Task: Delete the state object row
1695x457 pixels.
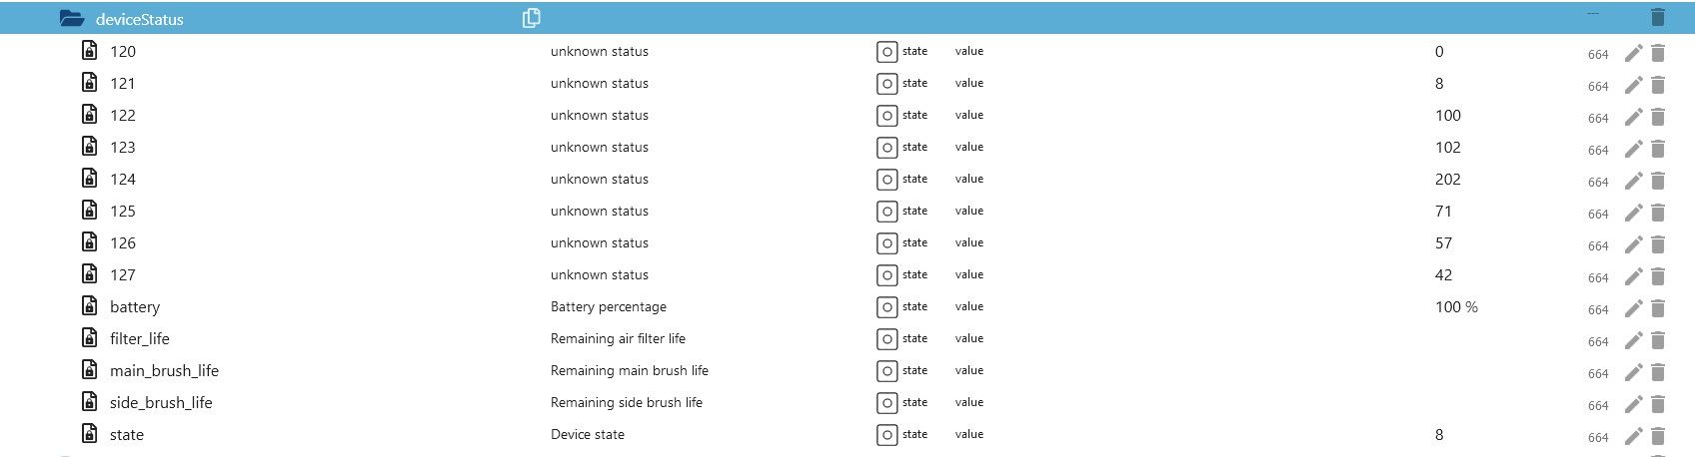Action: [1658, 437]
